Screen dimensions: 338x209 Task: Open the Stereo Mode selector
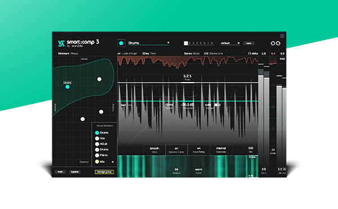point(192,53)
